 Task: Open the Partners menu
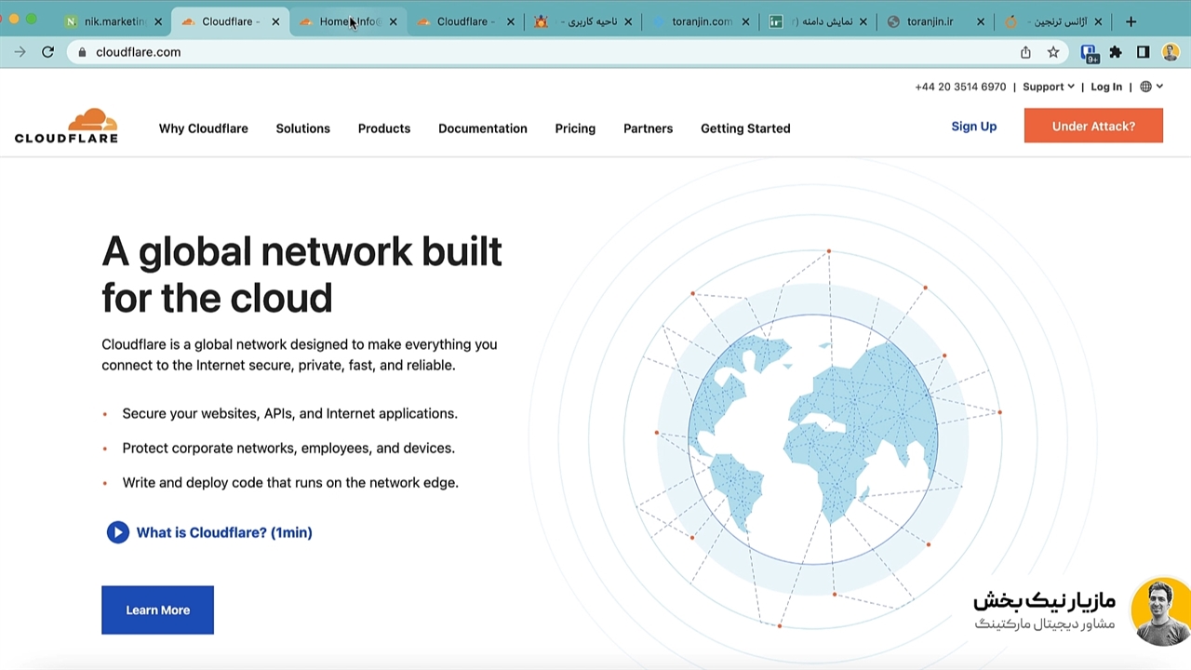point(648,128)
